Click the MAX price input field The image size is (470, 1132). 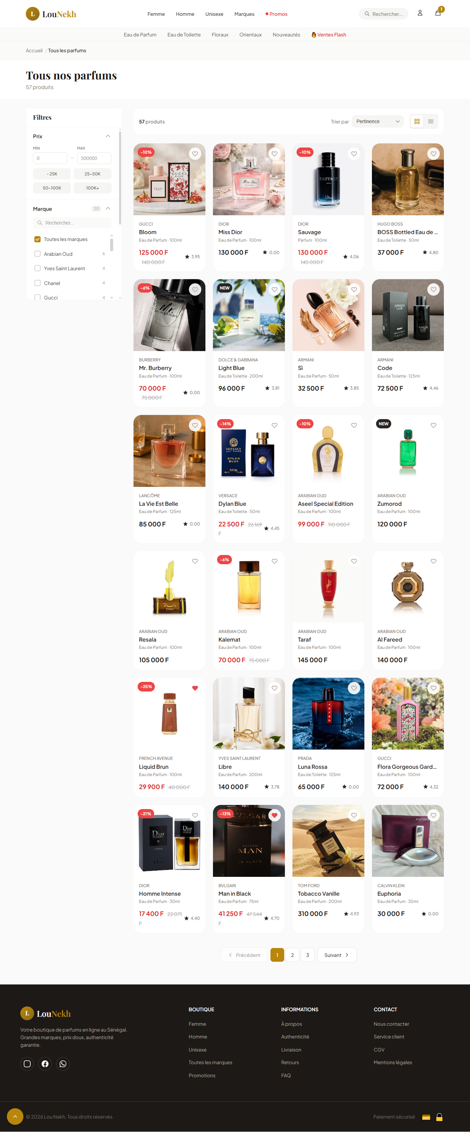coord(94,158)
